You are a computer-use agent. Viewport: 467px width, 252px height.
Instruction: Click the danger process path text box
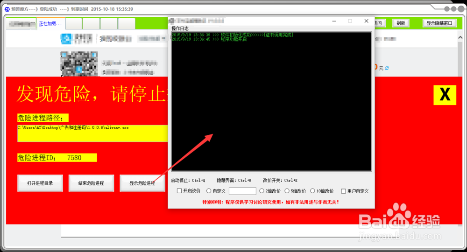tap(92, 133)
